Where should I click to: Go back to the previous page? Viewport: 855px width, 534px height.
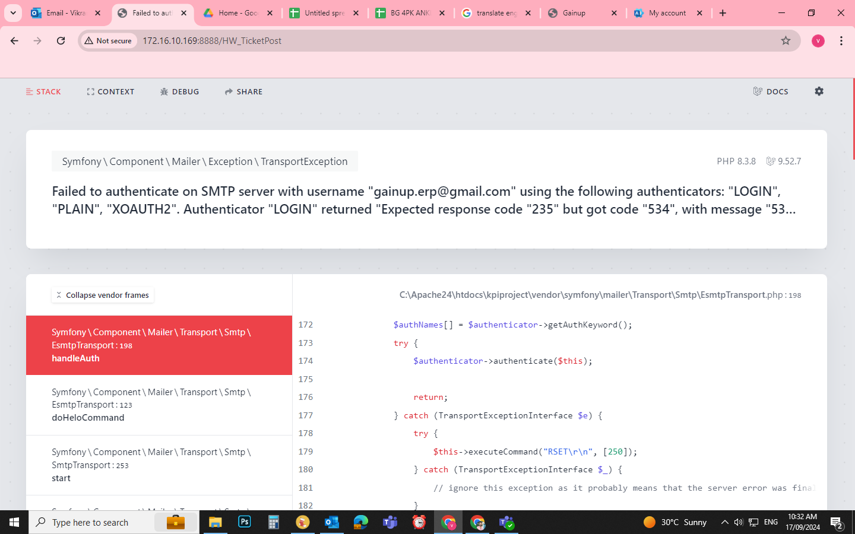(x=14, y=40)
